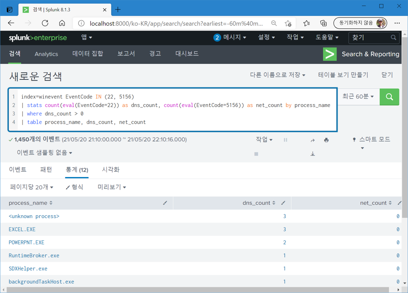Pause the running search job

click(285, 140)
